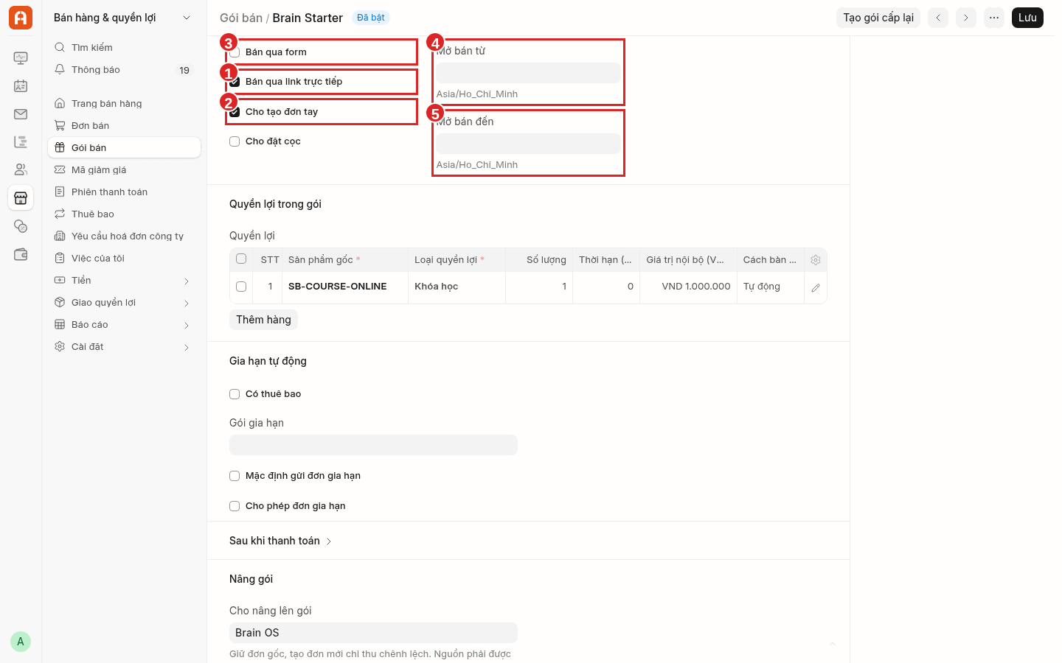Image resolution: width=1062 pixels, height=663 pixels.
Task: Follow the Gói bán breadcrumb link
Action: coord(241,18)
